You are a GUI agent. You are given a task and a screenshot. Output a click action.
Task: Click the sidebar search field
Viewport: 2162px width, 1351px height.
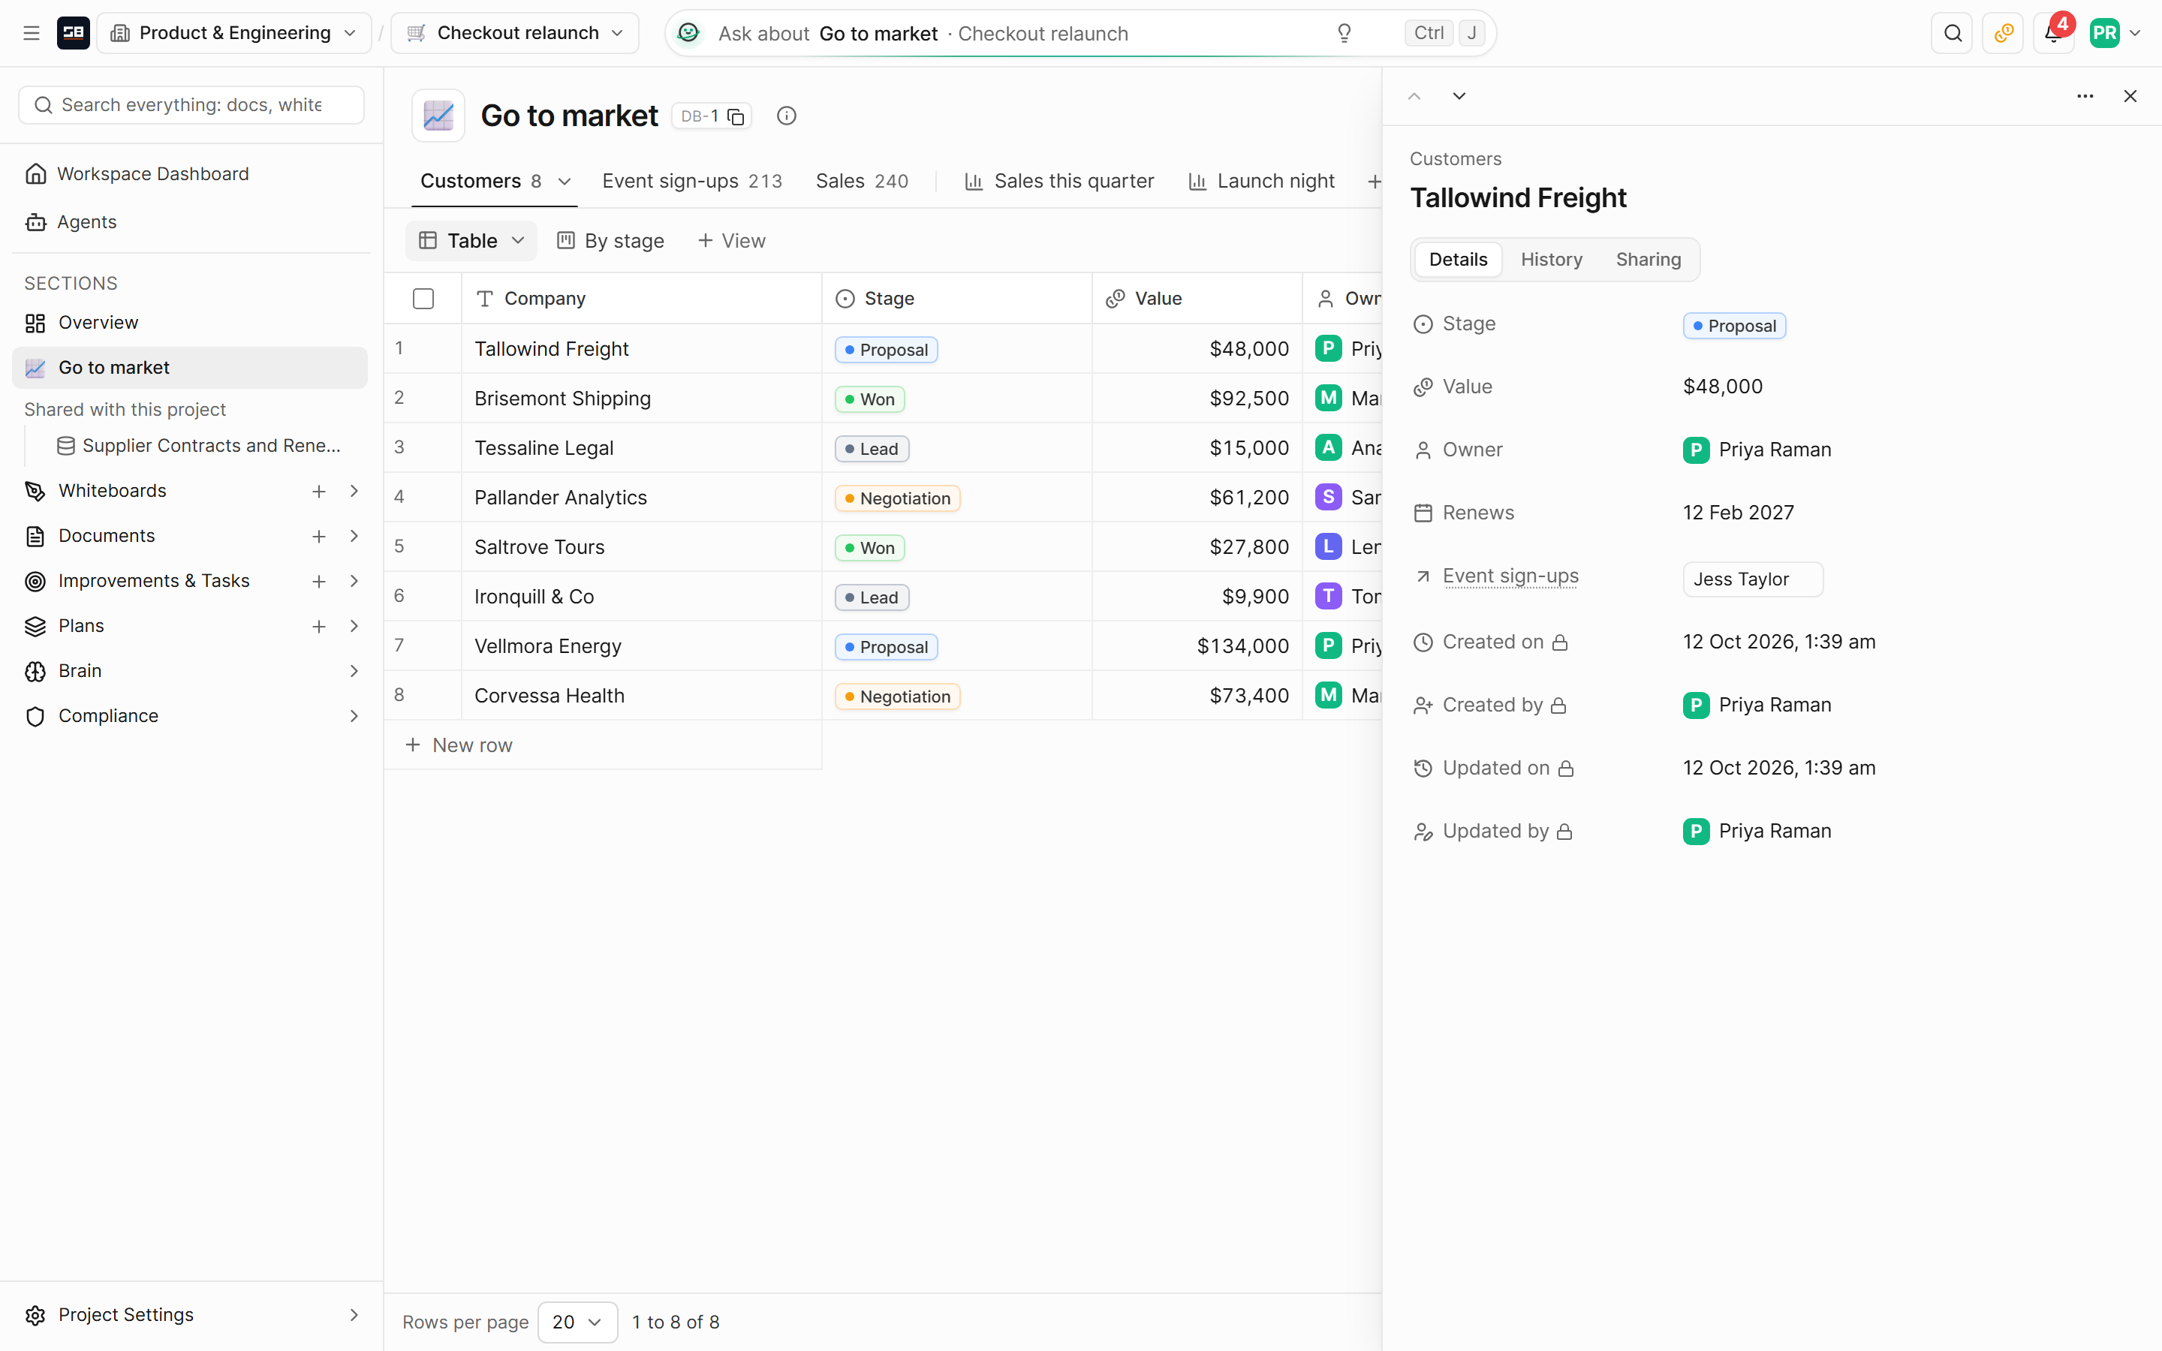point(191,105)
